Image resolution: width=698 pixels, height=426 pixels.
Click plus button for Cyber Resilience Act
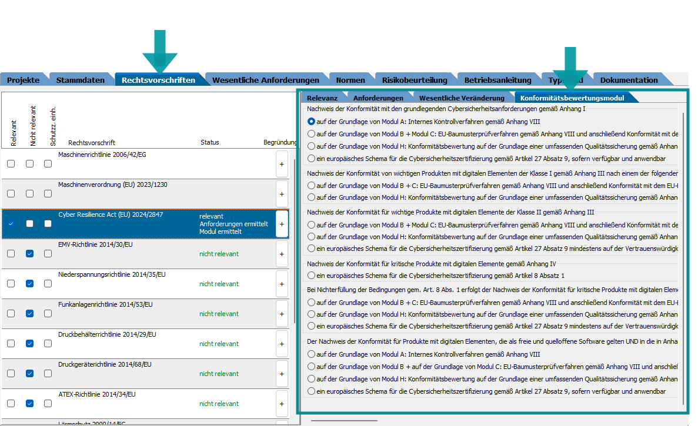282,224
